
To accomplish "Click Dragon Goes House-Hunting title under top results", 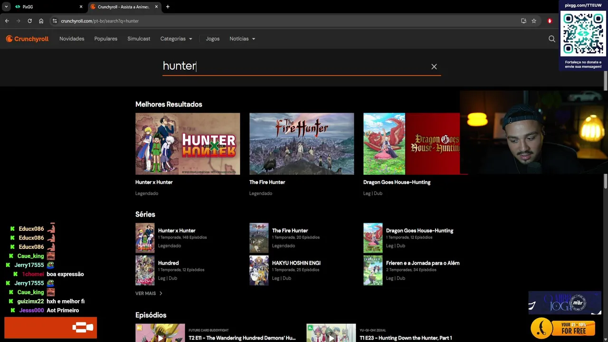I will [x=397, y=182].
